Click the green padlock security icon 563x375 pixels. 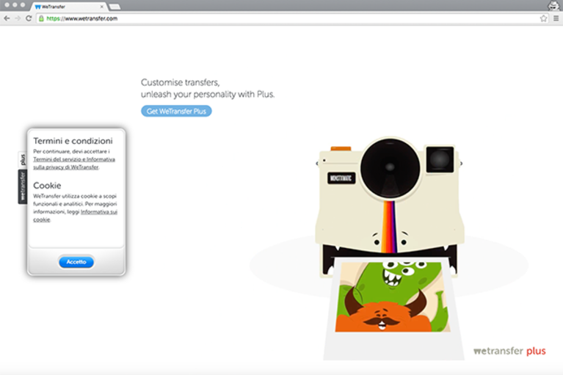pos(41,18)
